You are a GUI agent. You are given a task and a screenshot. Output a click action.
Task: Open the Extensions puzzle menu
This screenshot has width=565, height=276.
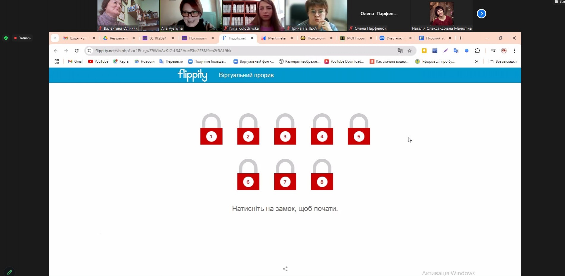(478, 51)
